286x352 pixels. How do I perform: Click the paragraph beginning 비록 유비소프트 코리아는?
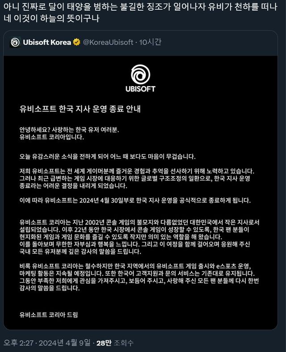click(x=139, y=277)
